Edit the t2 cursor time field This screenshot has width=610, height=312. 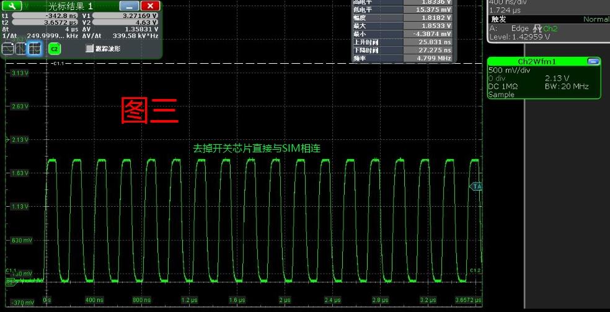(45, 22)
